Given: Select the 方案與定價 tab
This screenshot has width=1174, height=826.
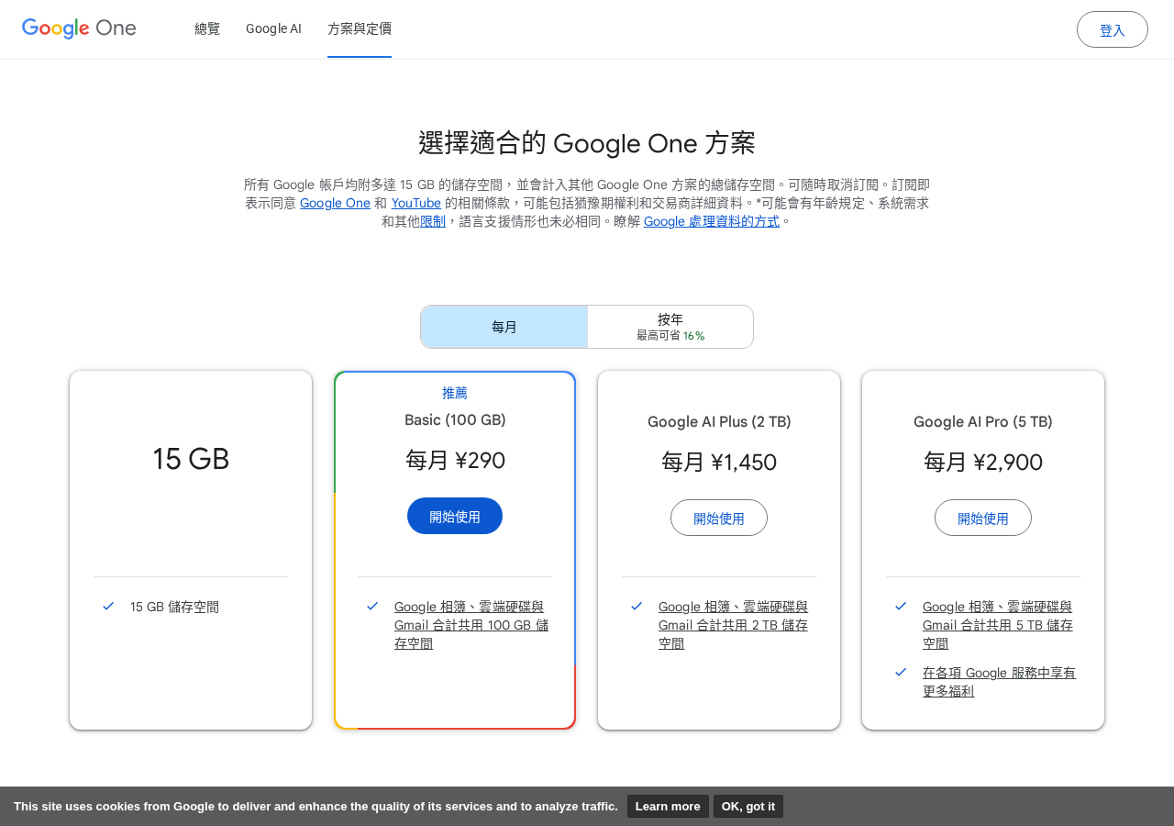Looking at the screenshot, I should (x=360, y=28).
